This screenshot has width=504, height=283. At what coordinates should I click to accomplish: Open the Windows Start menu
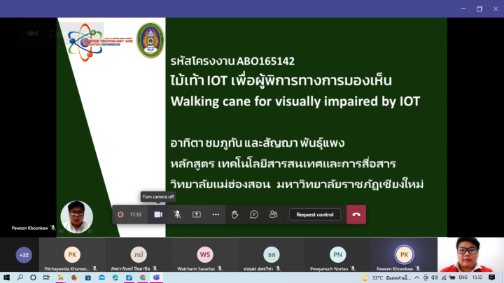point(6,277)
